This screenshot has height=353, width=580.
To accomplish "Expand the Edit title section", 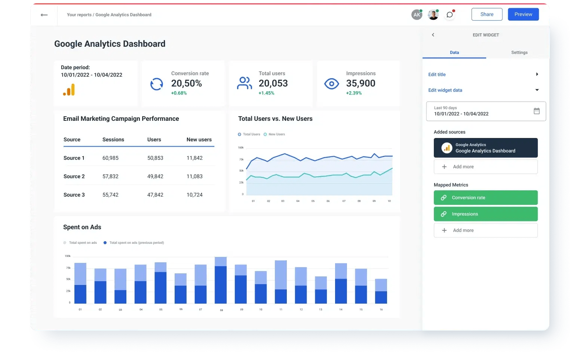I will [x=537, y=74].
